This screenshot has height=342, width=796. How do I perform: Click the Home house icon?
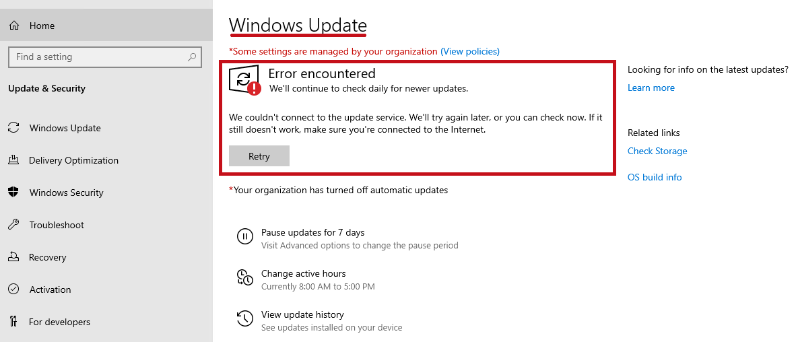[x=14, y=26]
